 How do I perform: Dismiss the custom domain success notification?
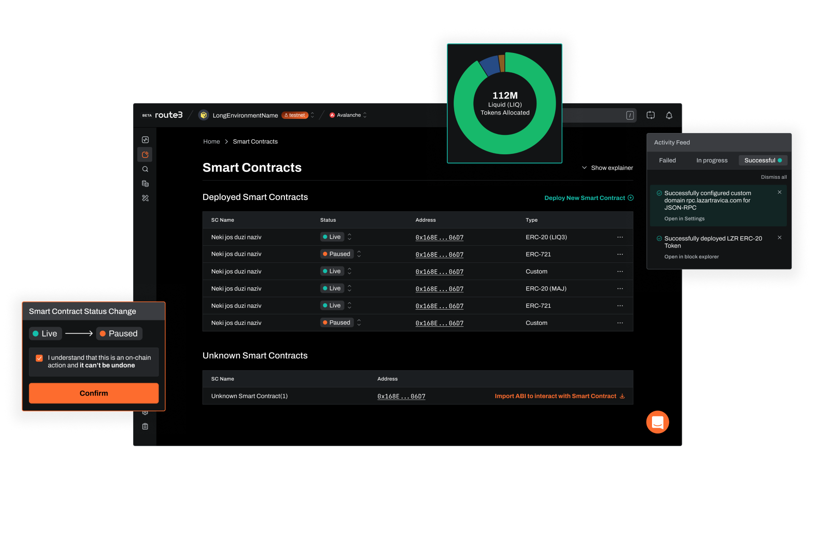779,192
